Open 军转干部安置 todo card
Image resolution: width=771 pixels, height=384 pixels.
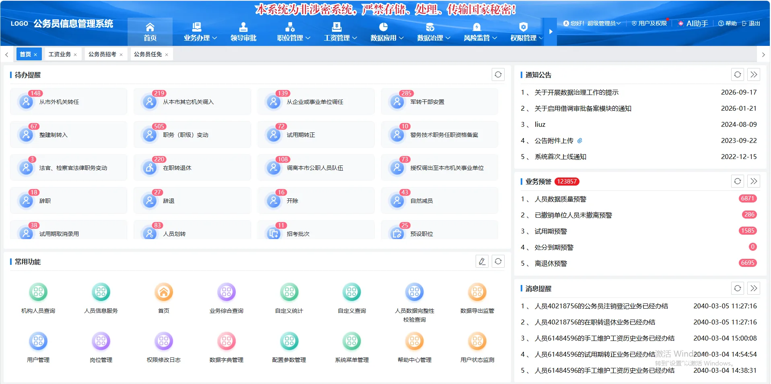(439, 101)
